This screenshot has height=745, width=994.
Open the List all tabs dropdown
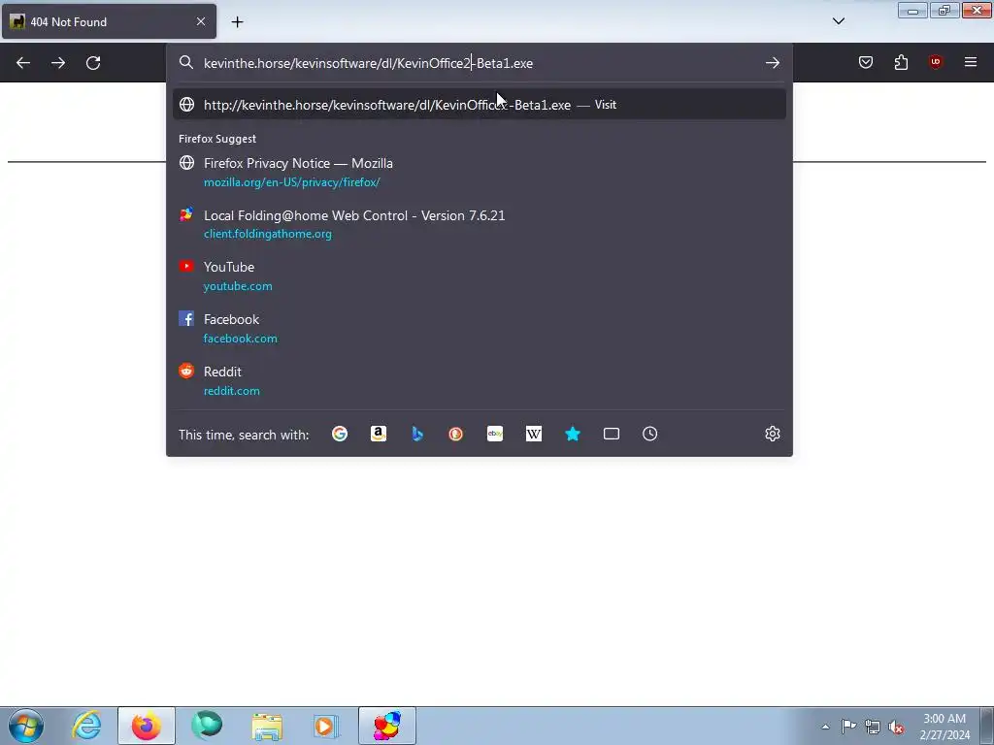(x=838, y=21)
